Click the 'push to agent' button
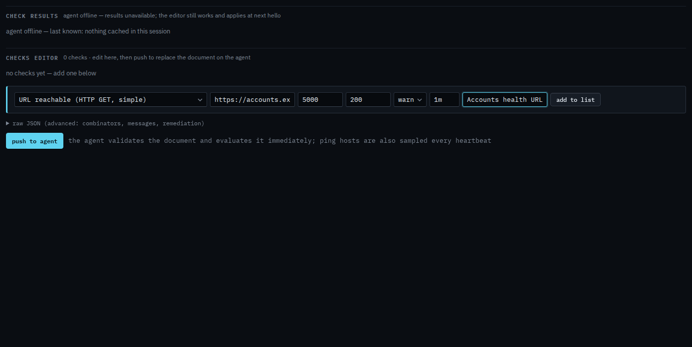Screen dimensions: 692x347 [34, 141]
